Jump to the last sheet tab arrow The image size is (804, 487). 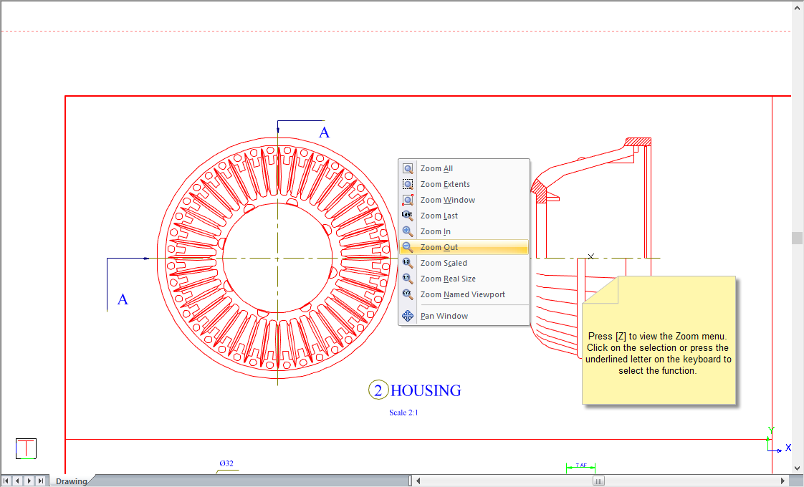[41, 481]
